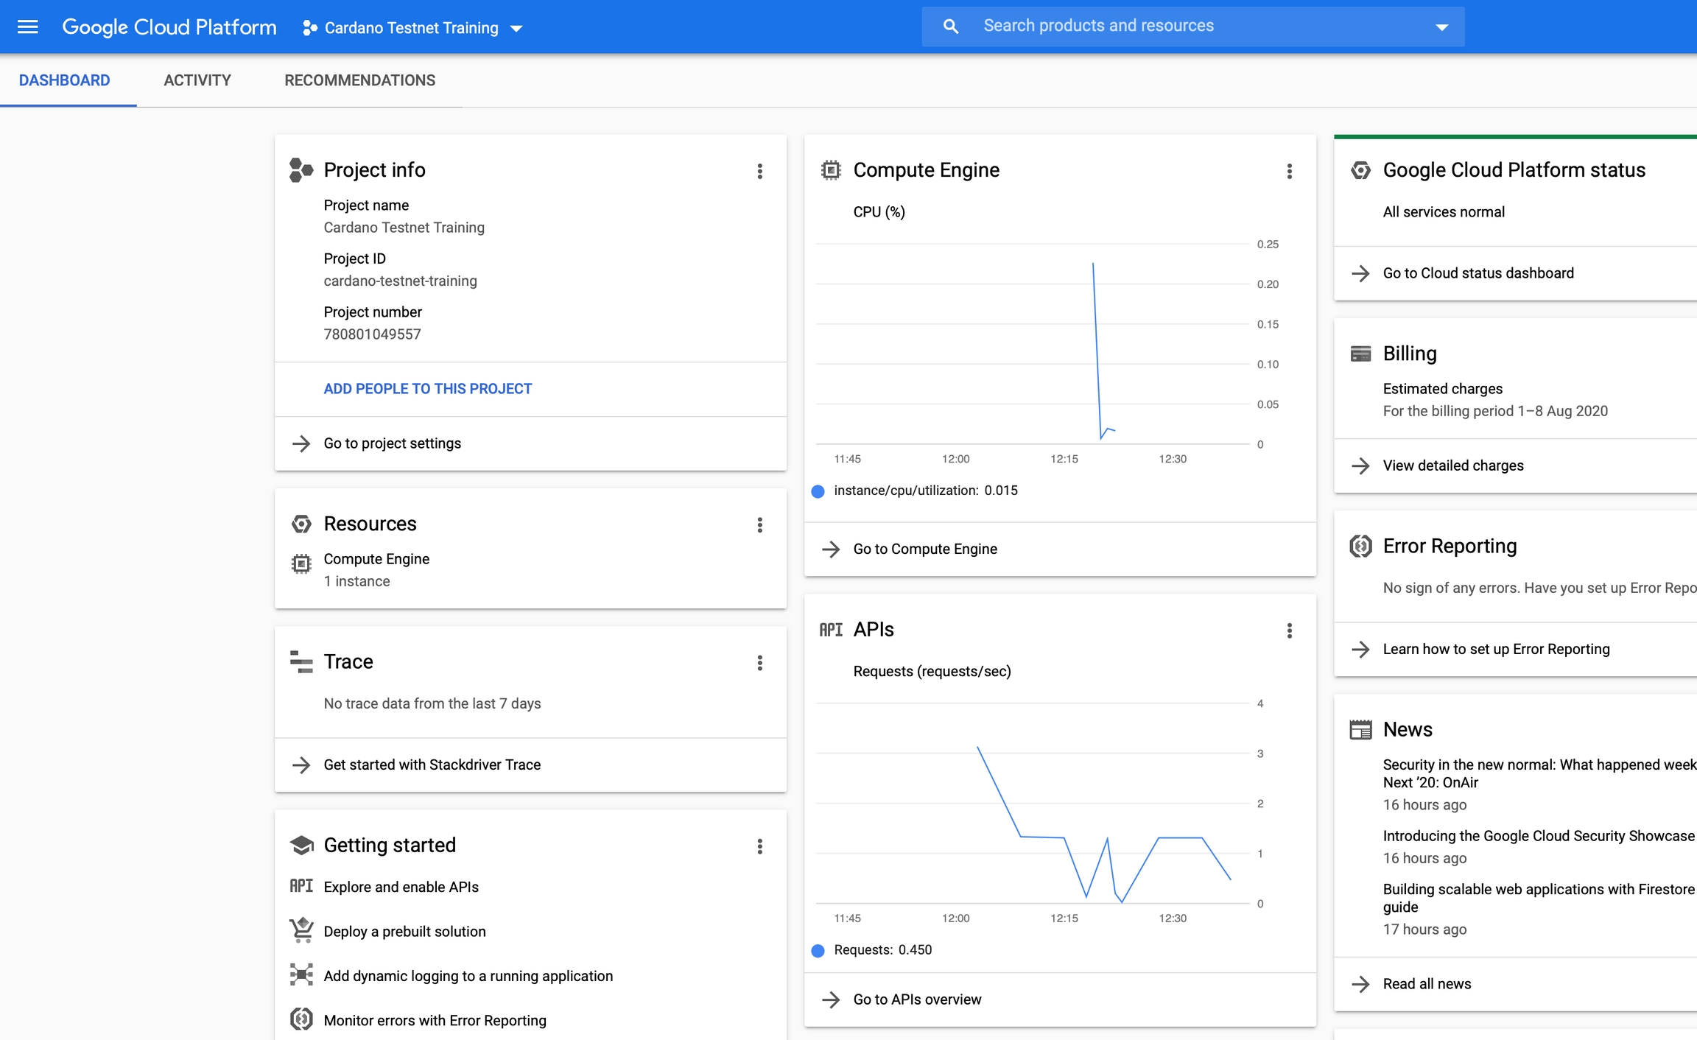Screen dimensions: 1697x1040
Task: Expand the search bar dropdown arrow
Action: [x=1441, y=27]
